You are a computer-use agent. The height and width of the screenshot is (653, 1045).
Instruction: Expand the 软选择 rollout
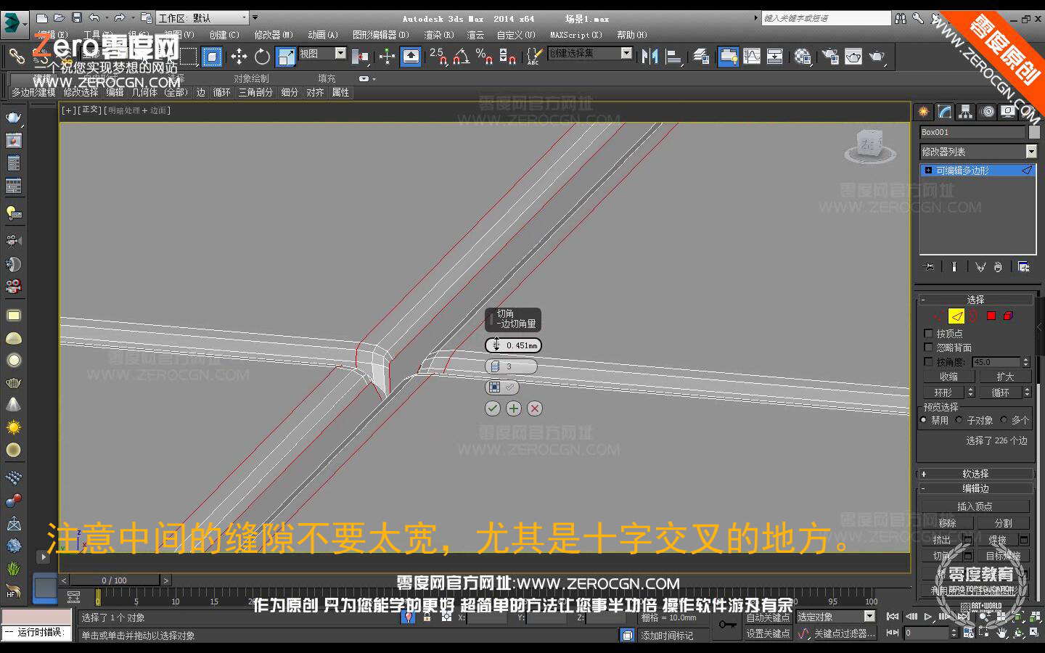pos(975,474)
